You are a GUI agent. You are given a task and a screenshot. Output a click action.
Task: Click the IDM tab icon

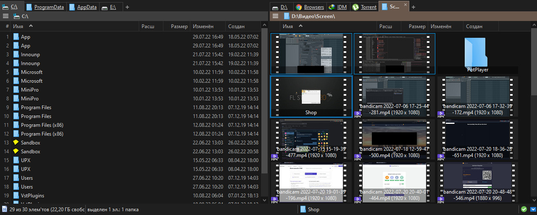[x=332, y=7]
